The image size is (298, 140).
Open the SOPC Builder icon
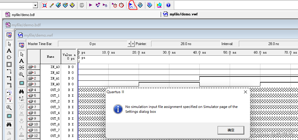click(159, 5)
